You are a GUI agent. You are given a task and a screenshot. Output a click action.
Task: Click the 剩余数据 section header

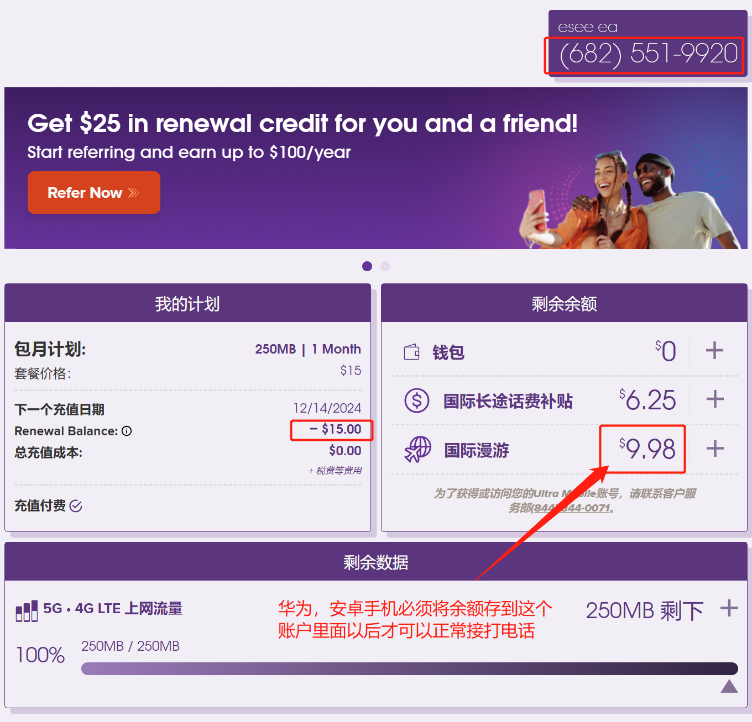(376, 562)
